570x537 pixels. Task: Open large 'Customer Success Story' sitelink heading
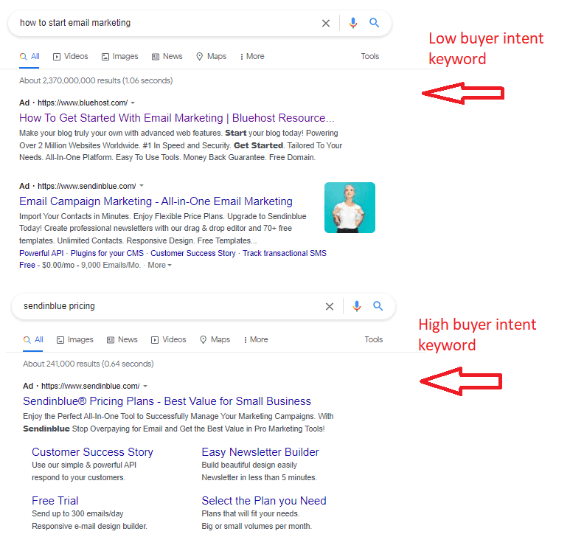(x=92, y=452)
